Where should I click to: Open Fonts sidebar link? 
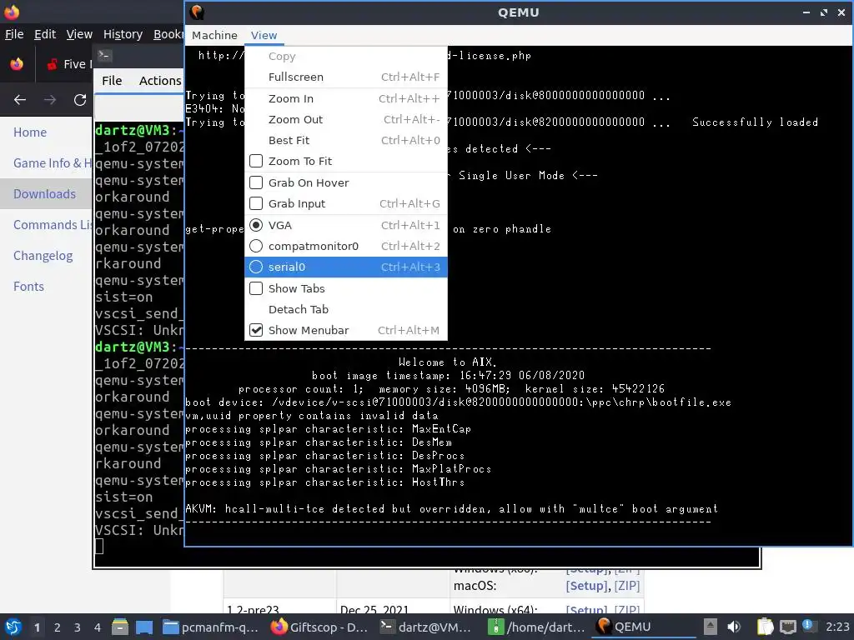(x=29, y=287)
